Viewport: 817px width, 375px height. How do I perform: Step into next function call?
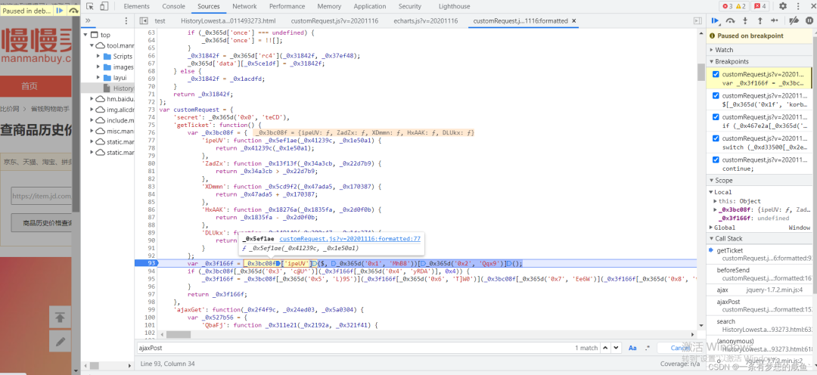click(745, 21)
